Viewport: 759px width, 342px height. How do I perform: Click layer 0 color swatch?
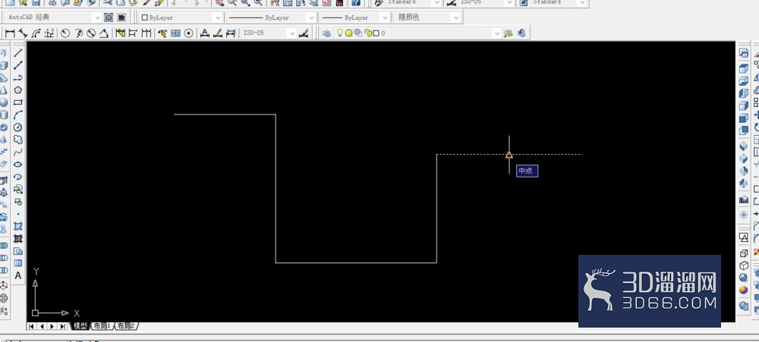(x=376, y=33)
